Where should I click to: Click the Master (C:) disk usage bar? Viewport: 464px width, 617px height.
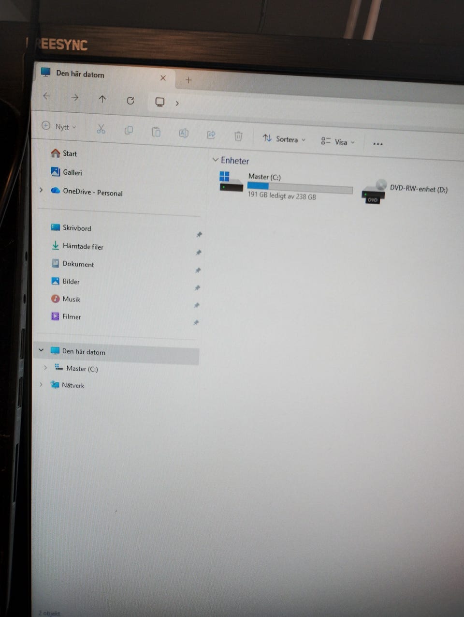[300, 188]
